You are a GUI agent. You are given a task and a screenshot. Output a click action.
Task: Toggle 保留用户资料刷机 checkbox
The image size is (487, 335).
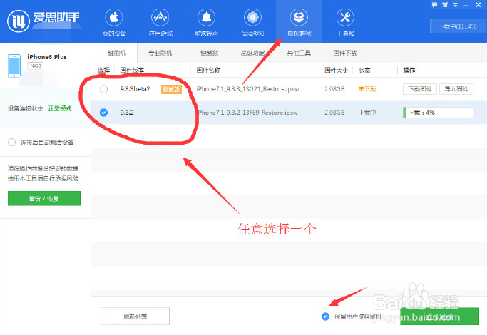click(x=325, y=316)
